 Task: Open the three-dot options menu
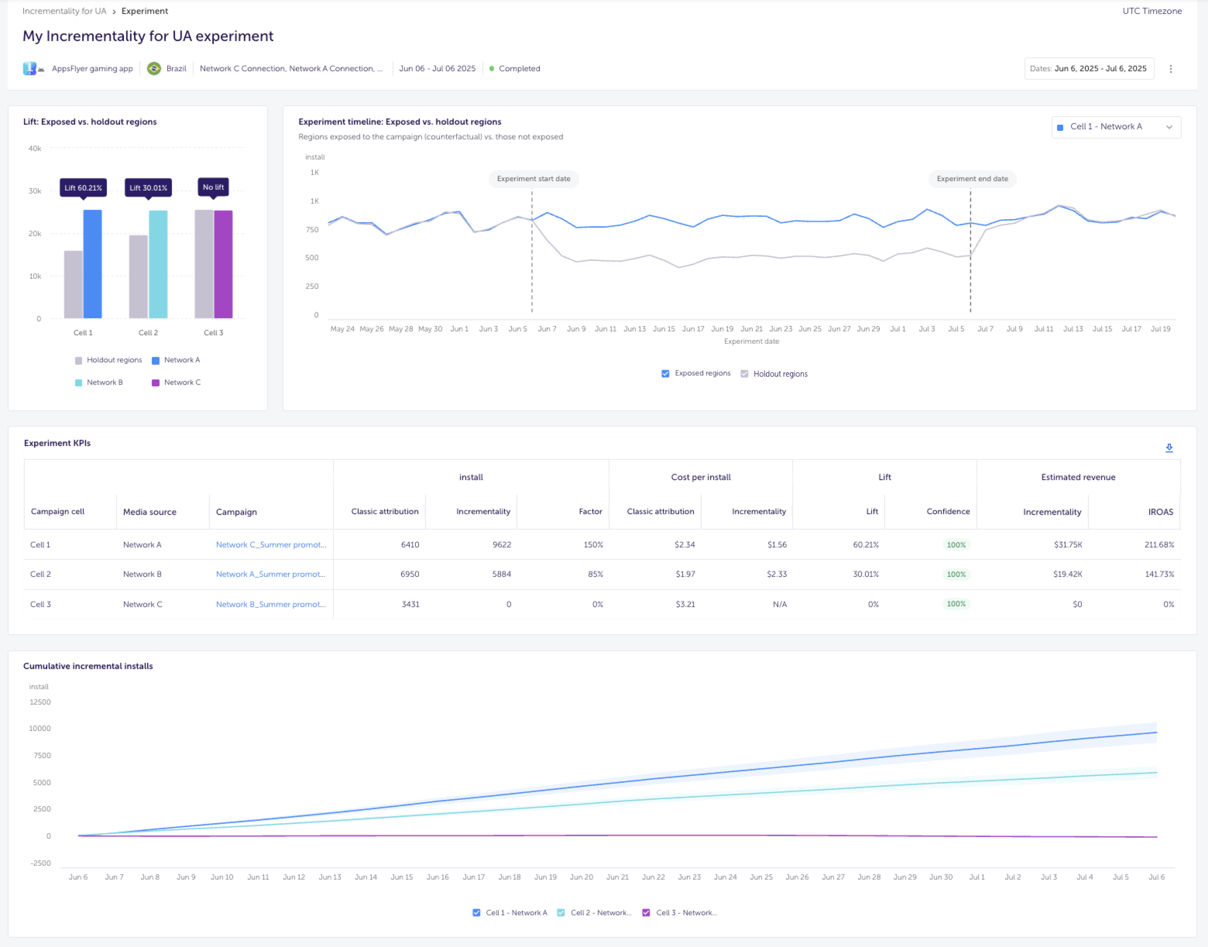(x=1171, y=69)
